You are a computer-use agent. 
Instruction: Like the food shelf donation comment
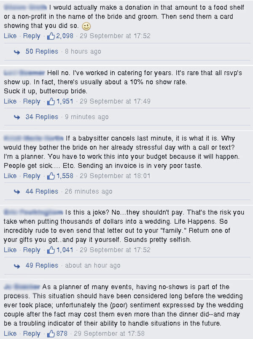click(x=10, y=36)
